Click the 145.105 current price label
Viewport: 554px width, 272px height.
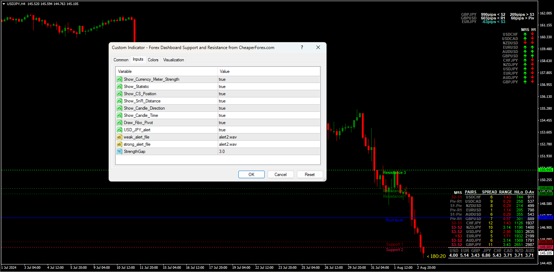546,253
